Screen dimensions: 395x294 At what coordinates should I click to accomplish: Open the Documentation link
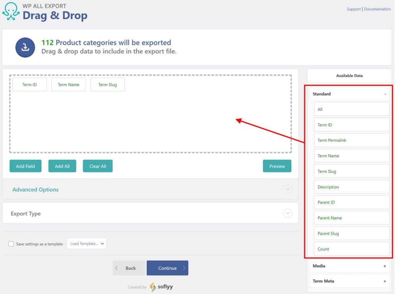[x=377, y=9]
